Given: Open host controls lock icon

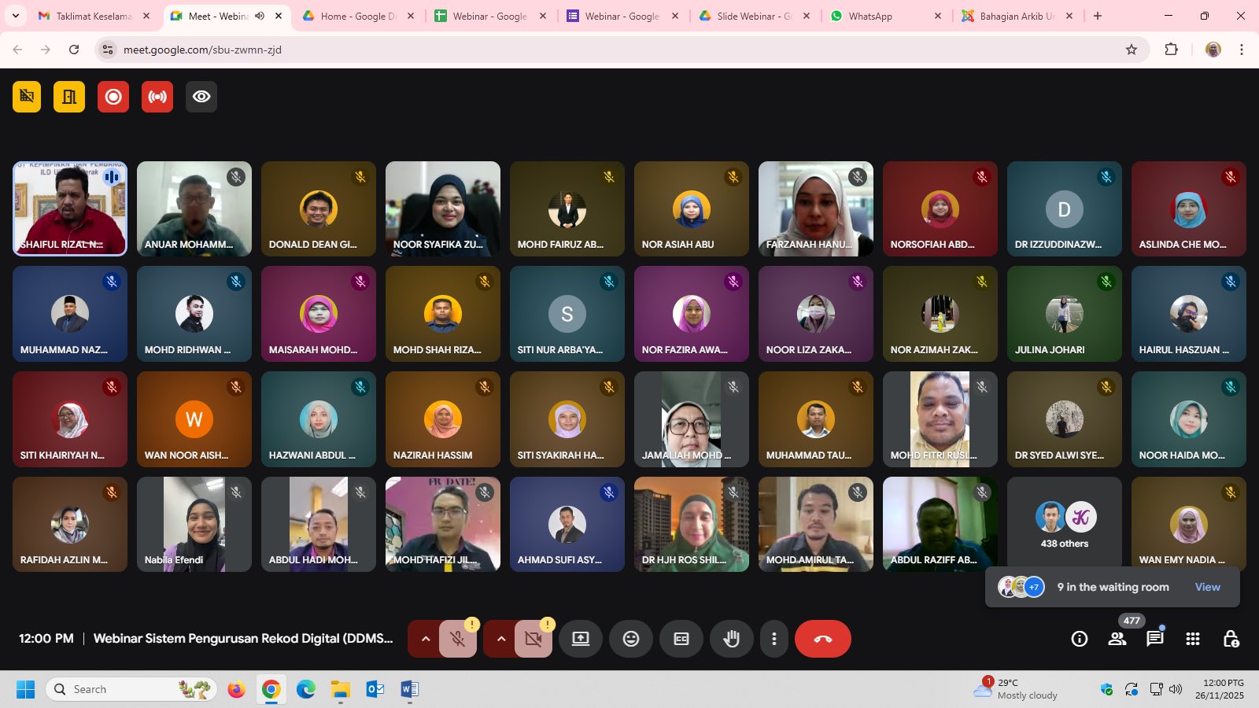Looking at the screenshot, I should click(1231, 639).
